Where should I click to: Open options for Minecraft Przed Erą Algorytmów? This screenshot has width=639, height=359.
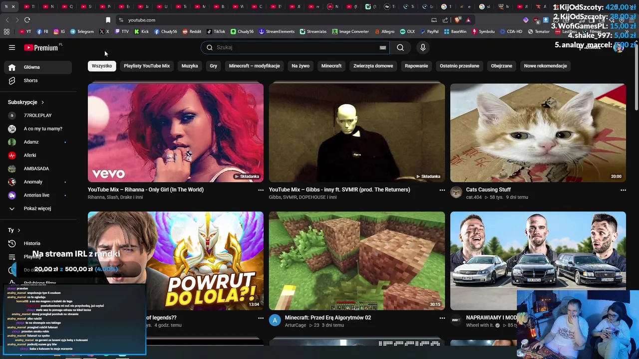point(442,318)
